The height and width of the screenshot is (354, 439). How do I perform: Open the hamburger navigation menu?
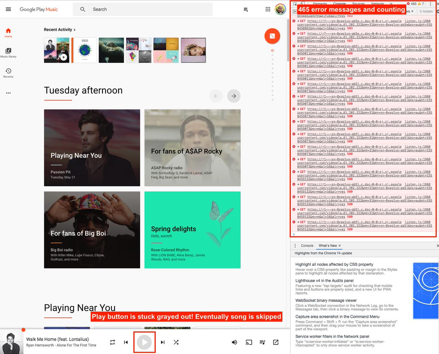pyautogui.click(x=8, y=9)
